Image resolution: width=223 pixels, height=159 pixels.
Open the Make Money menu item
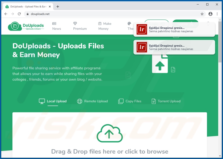point(105,26)
